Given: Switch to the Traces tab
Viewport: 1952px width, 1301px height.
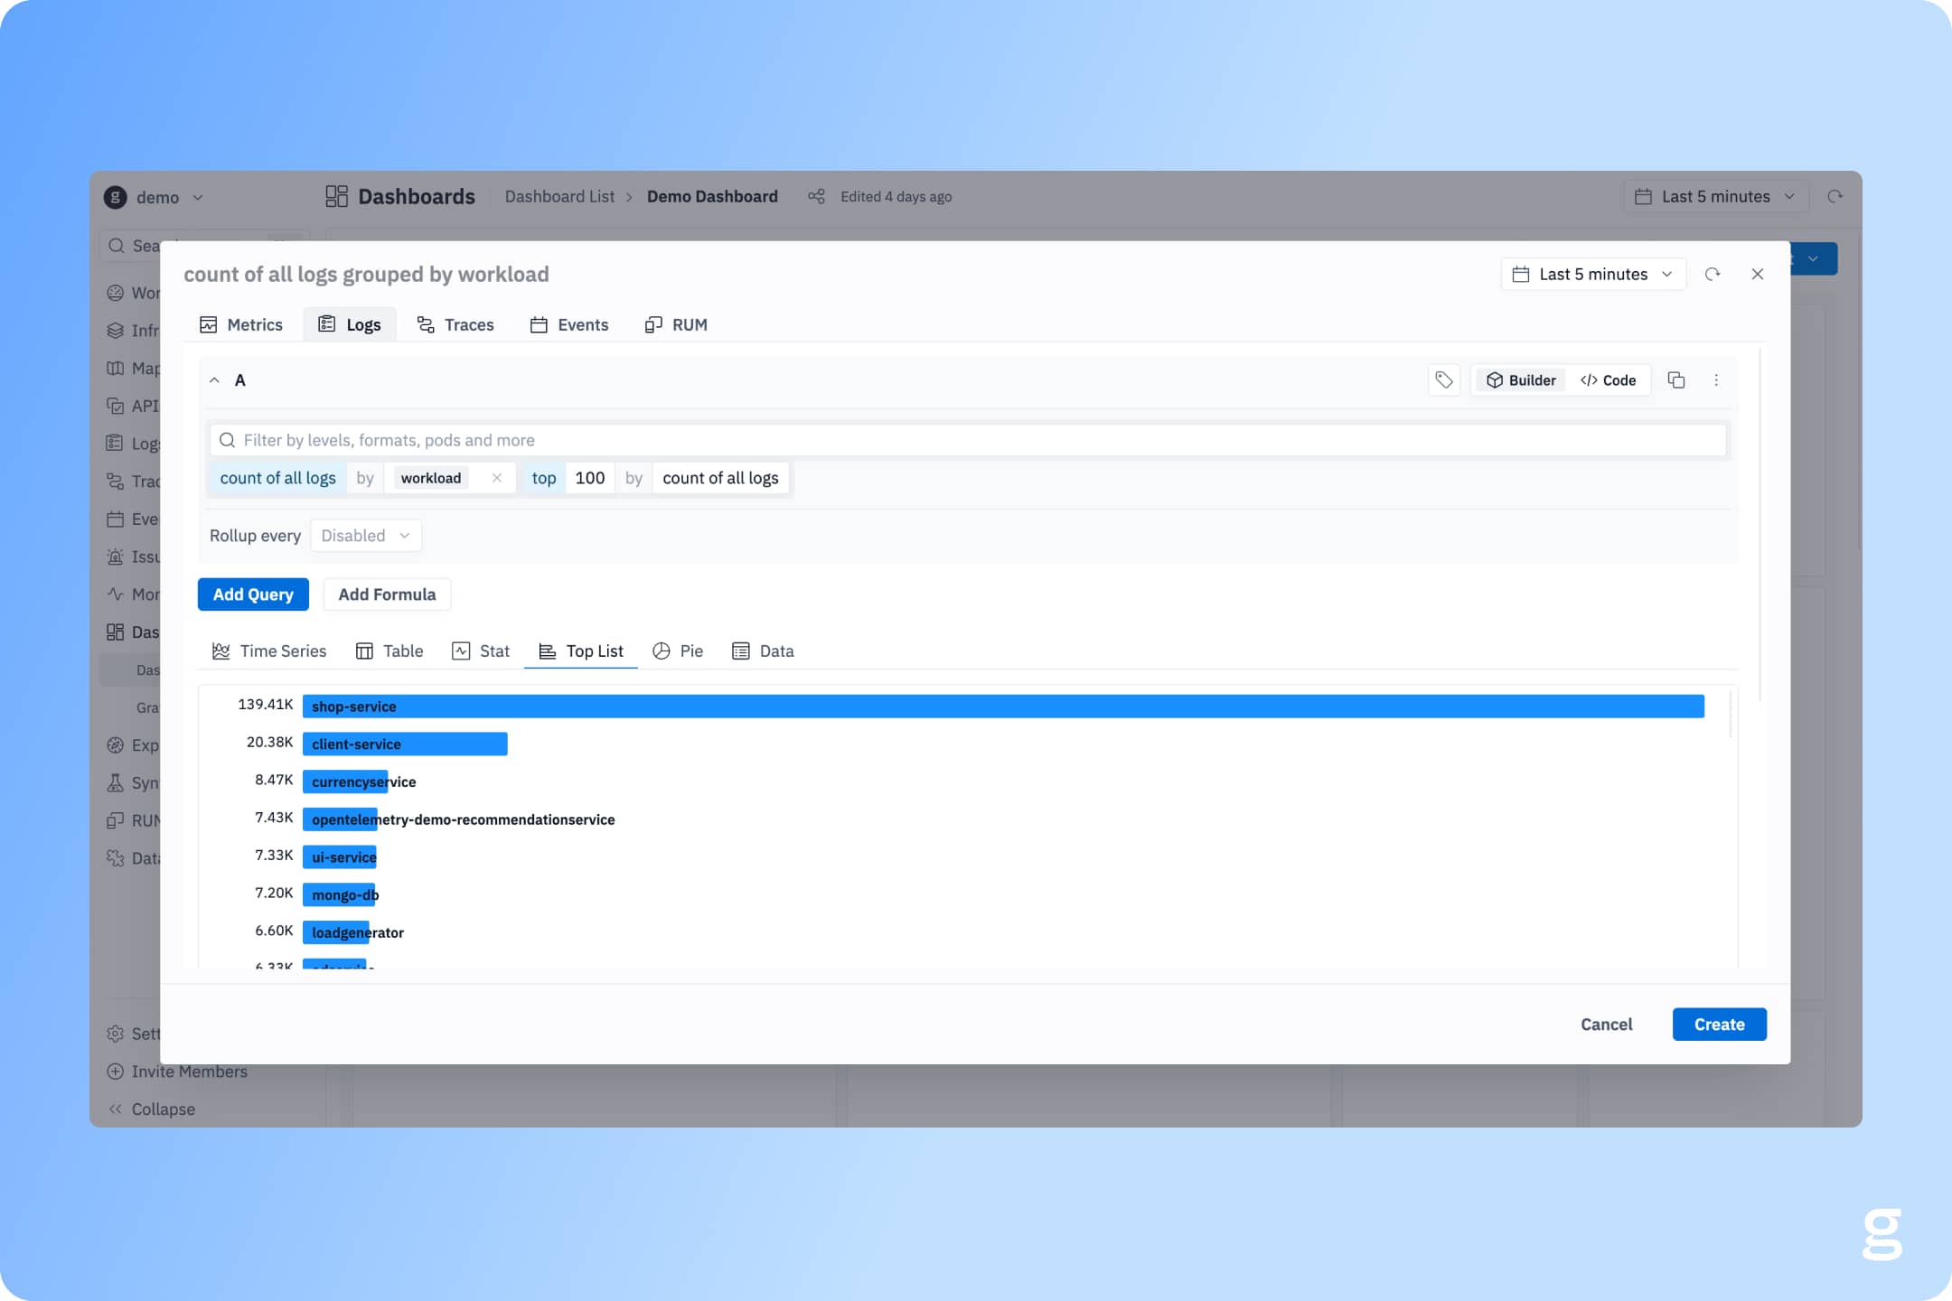Looking at the screenshot, I should point(455,325).
